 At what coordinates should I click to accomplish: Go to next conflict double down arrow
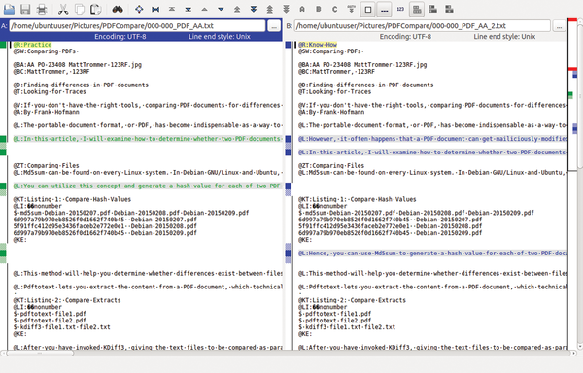coord(254,9)
